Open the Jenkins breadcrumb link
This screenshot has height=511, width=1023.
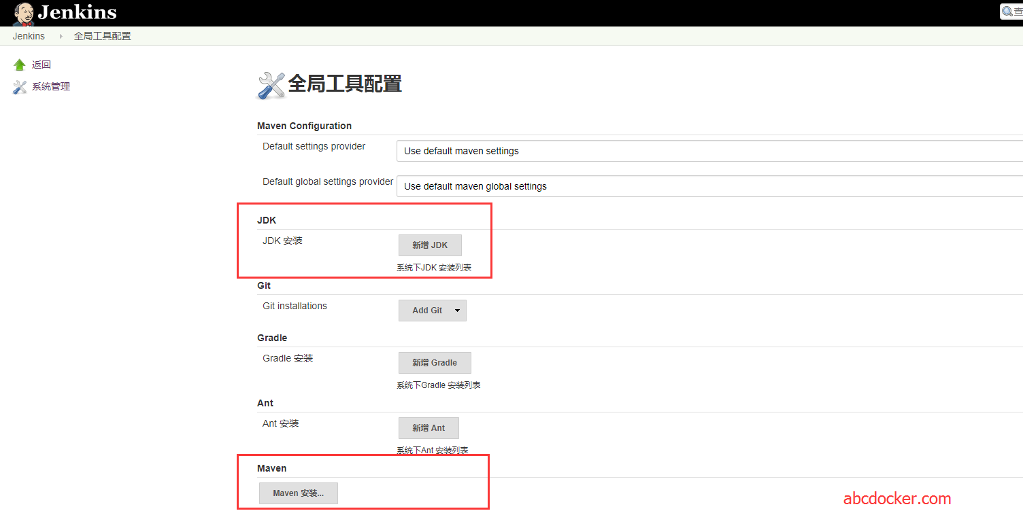coord(29,35)
